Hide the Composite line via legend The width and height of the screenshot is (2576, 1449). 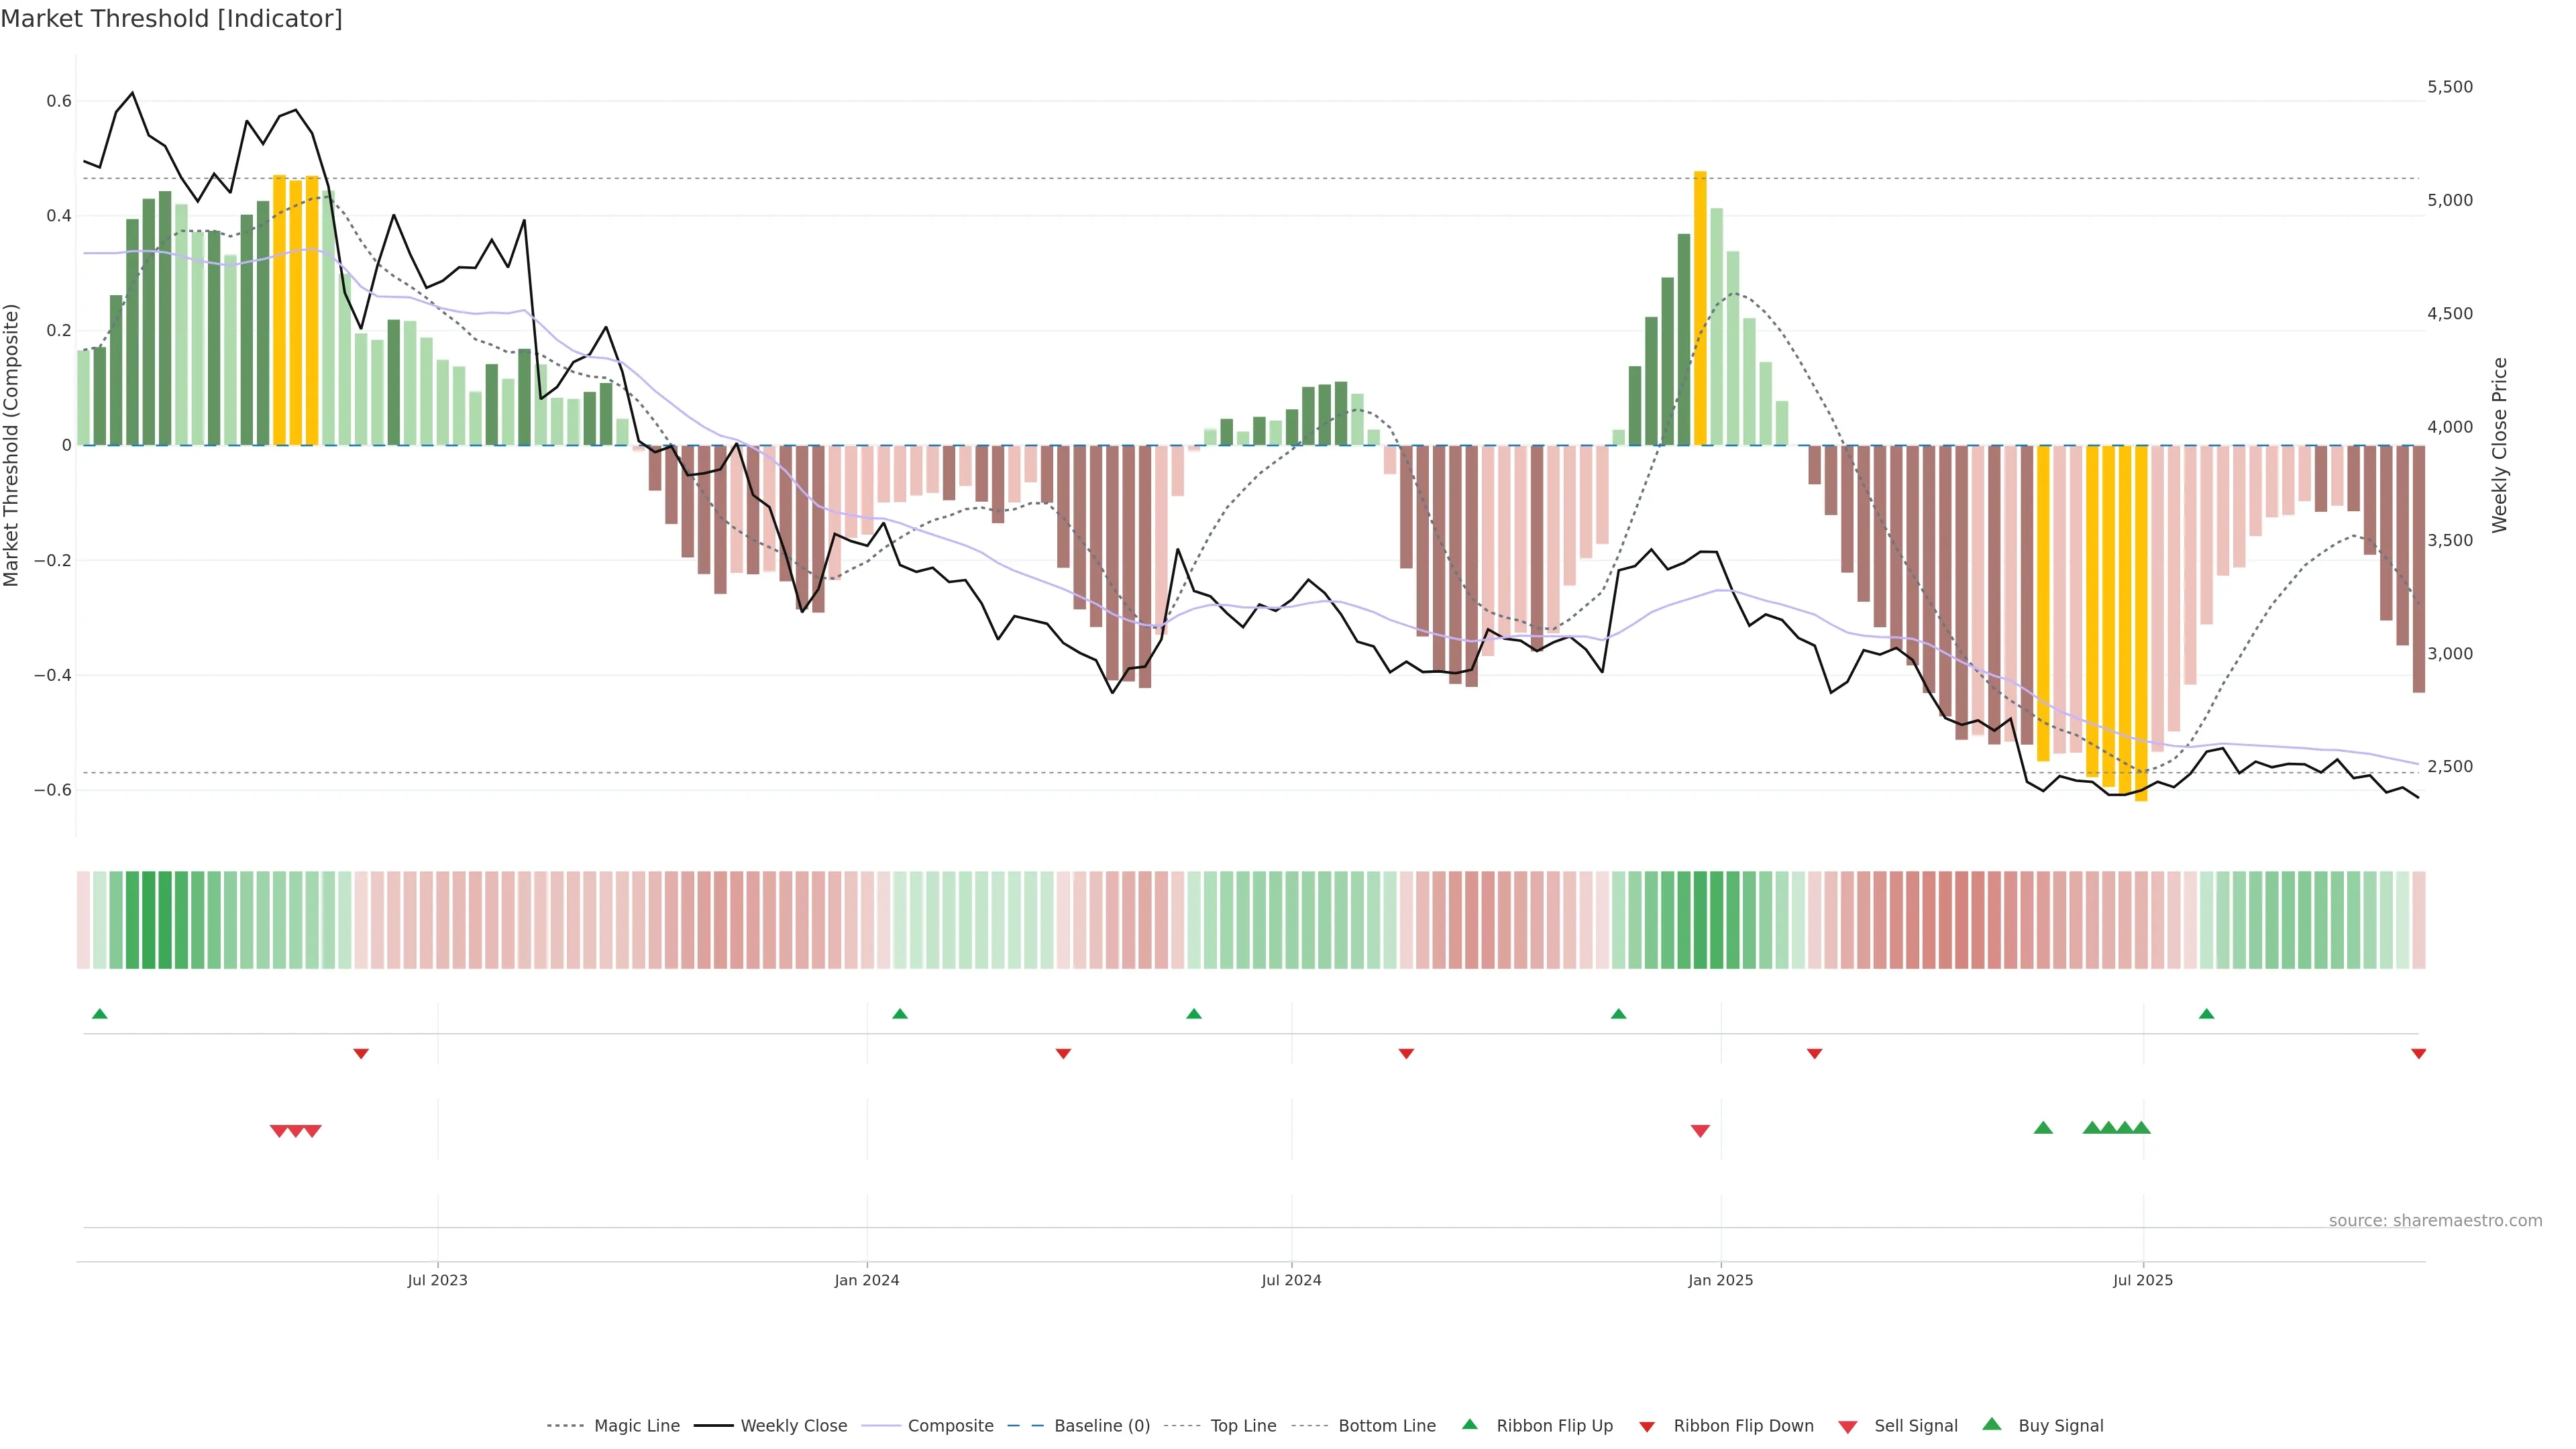click(950, 1426)
